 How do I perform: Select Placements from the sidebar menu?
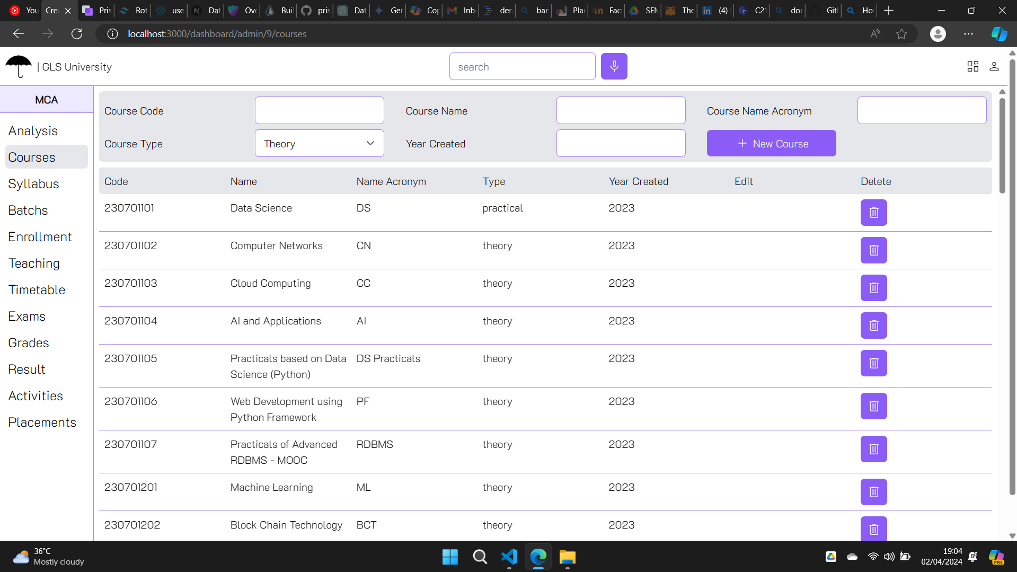[x=42, y=423]
